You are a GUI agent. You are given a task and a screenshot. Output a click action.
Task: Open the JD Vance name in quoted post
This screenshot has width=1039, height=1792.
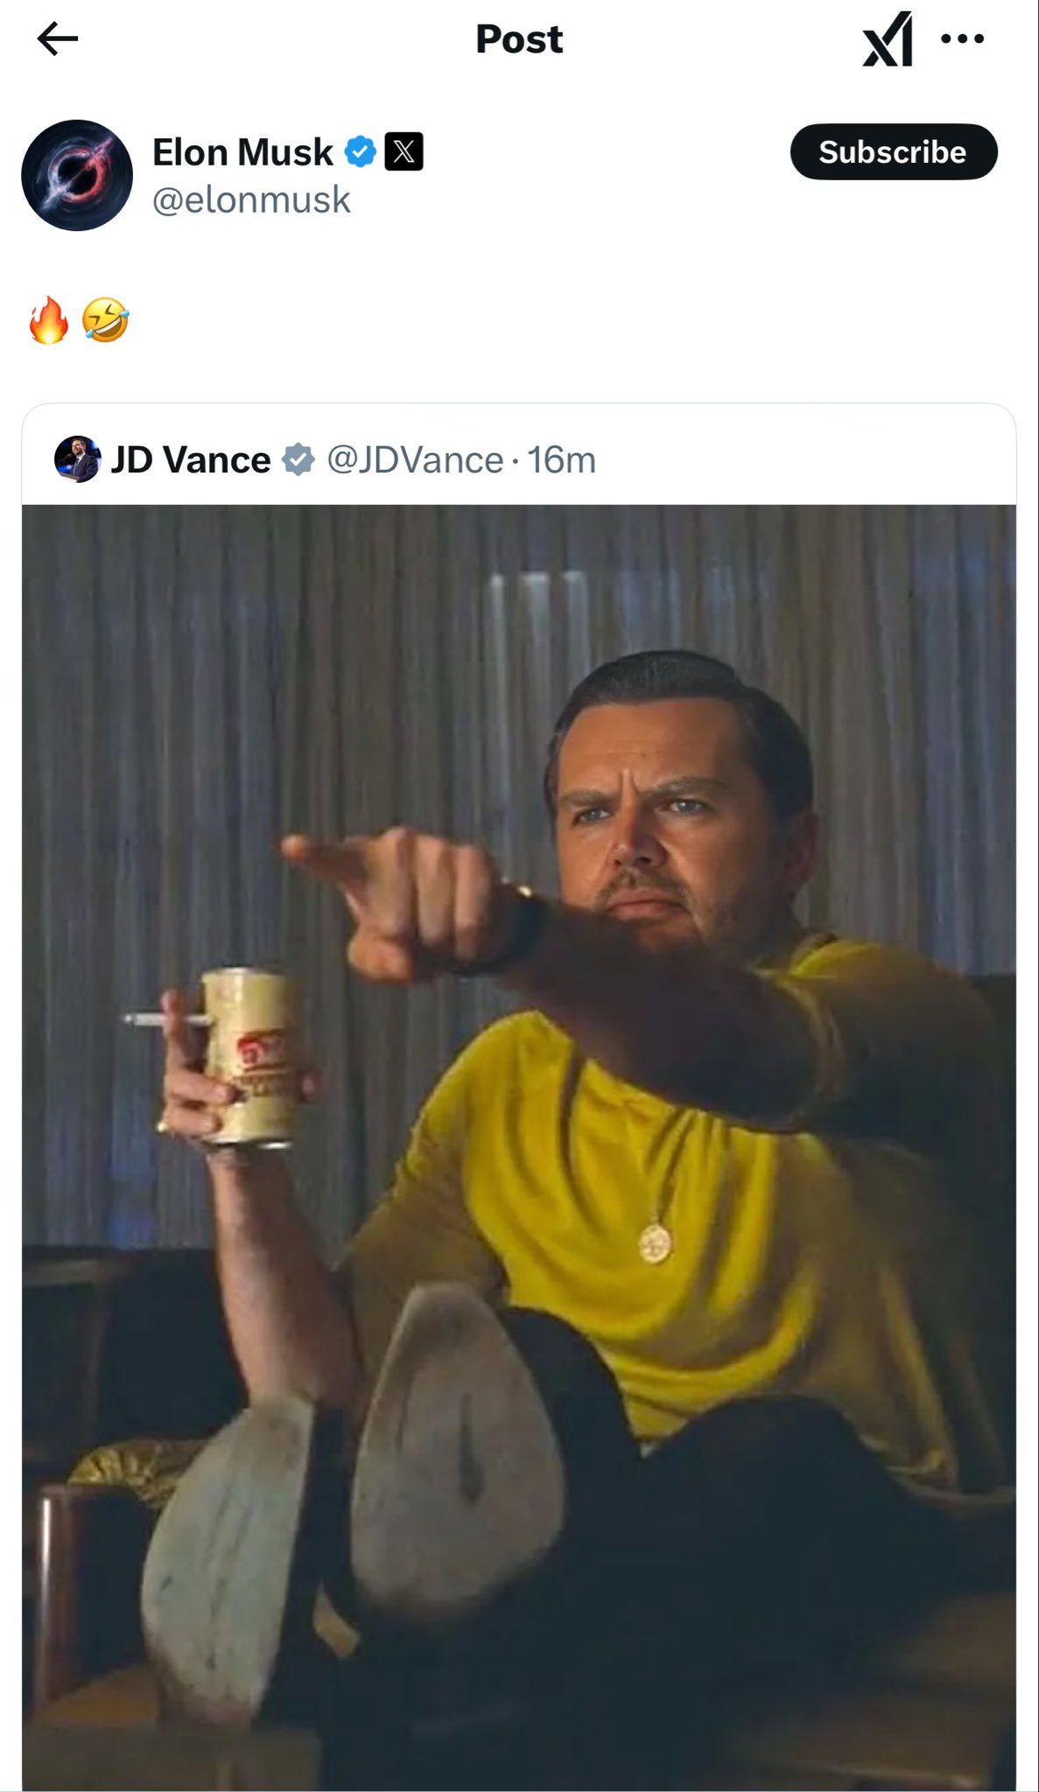[191, 459]
